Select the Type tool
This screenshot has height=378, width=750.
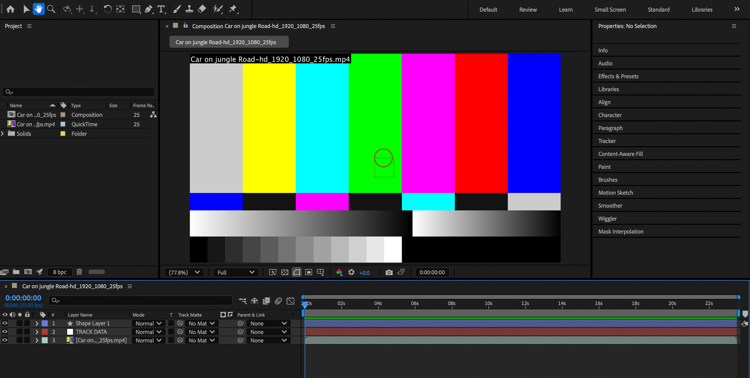[161, 9]
